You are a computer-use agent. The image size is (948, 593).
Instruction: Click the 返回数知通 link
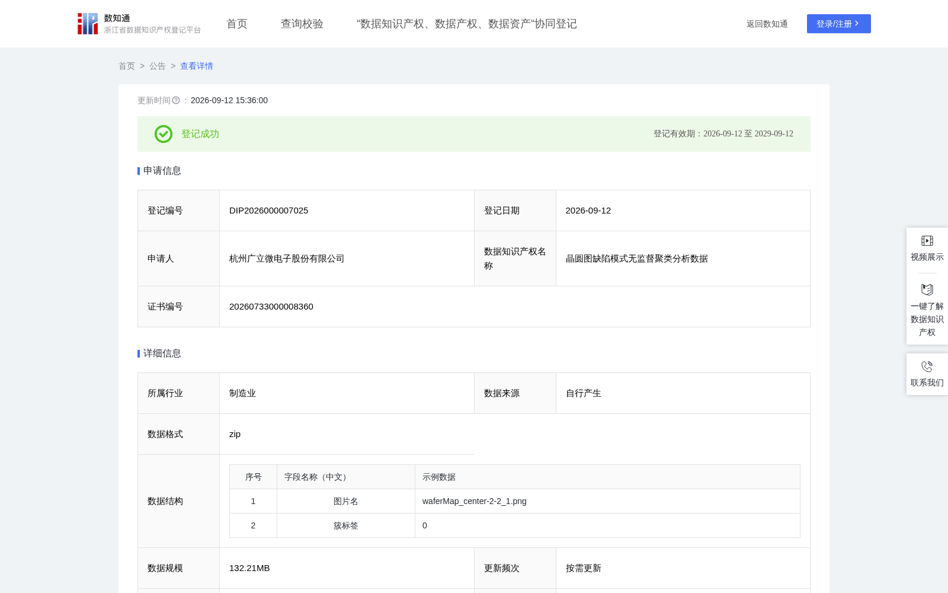coord(767,24)
